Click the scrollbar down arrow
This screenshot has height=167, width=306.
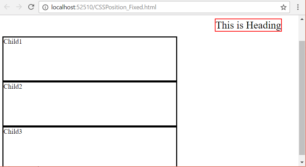302,162
